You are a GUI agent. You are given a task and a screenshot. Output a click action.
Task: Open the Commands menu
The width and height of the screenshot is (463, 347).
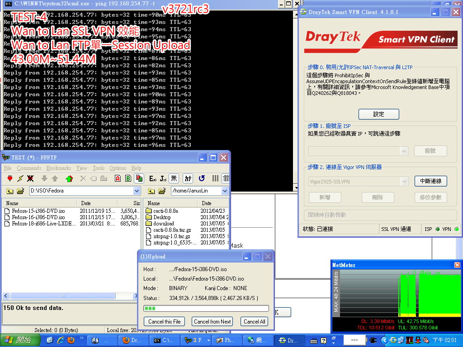click(29, 168)
